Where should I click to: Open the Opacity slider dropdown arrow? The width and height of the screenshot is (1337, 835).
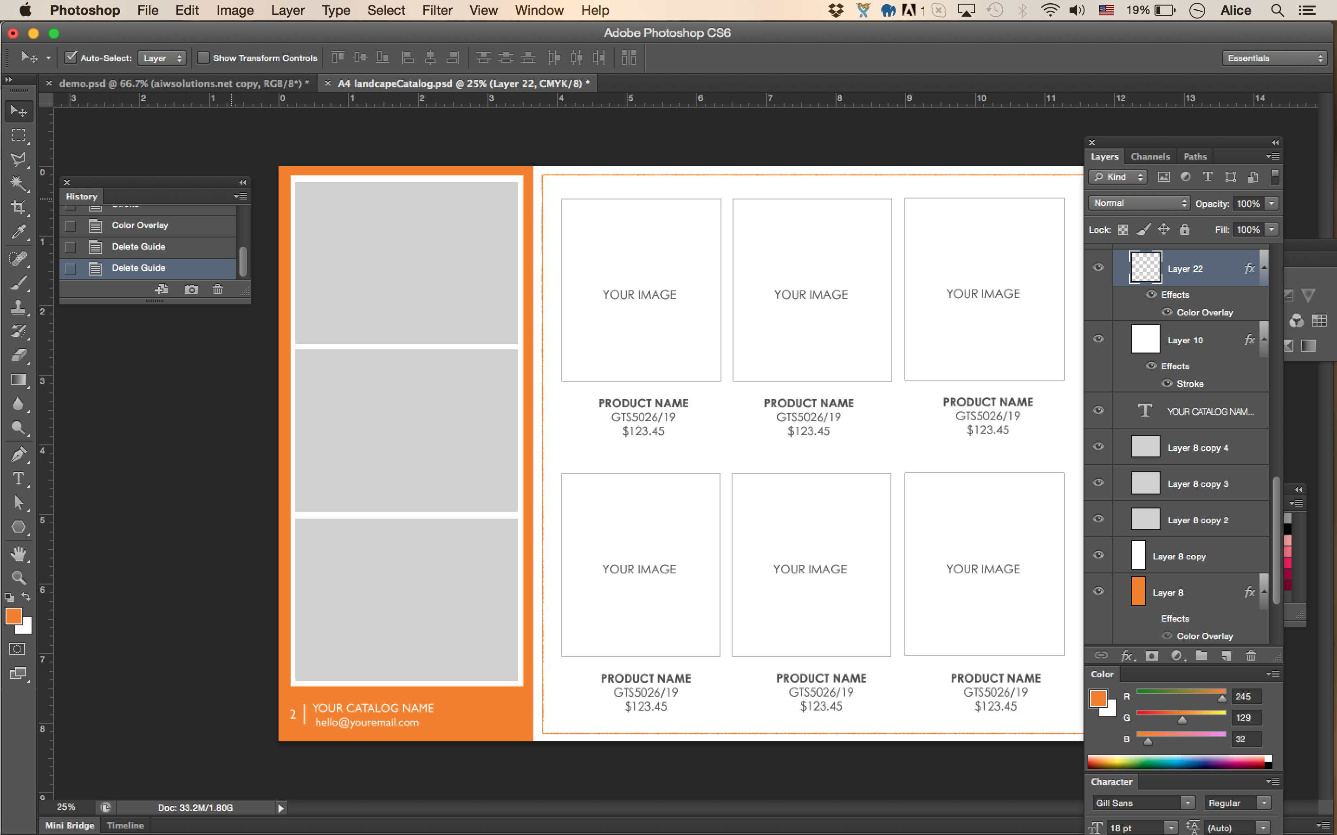tap(1271, 203)
